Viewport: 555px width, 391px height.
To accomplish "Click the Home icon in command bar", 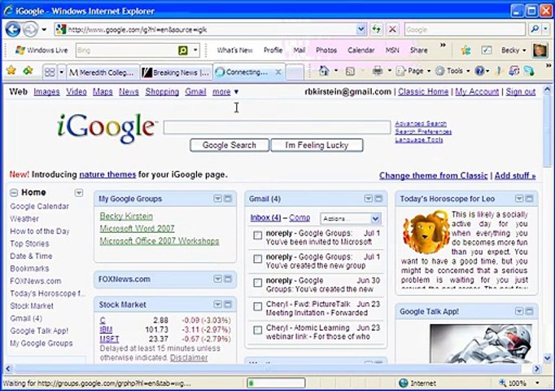I will [x=324, y=71].
